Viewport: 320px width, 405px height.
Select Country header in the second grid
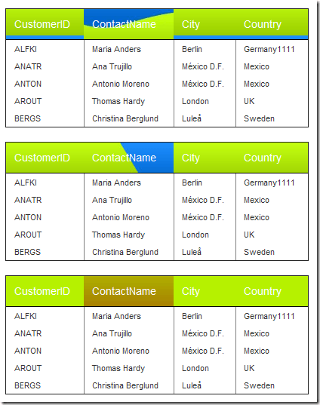(x=272, y=158)
